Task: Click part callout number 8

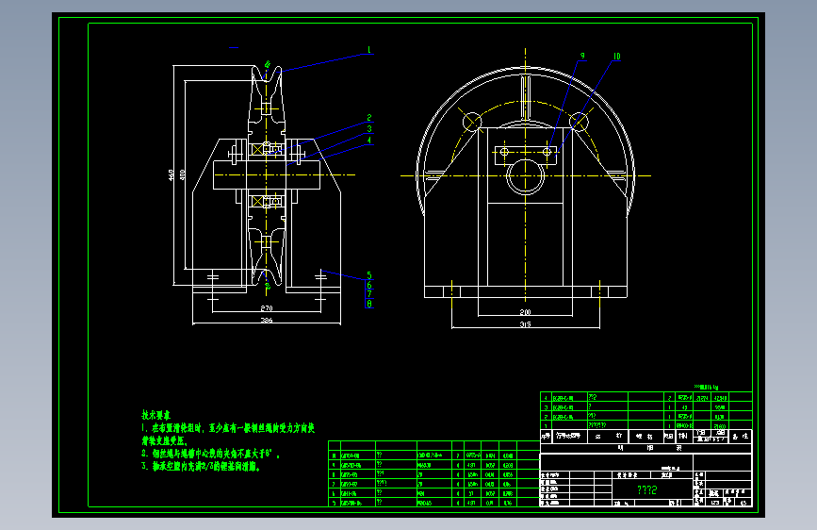Action: (369, 304)
